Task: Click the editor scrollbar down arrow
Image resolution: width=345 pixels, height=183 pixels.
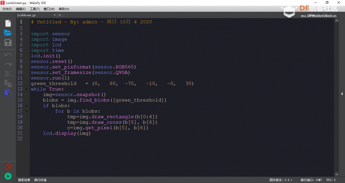Action: pos(337,174)
